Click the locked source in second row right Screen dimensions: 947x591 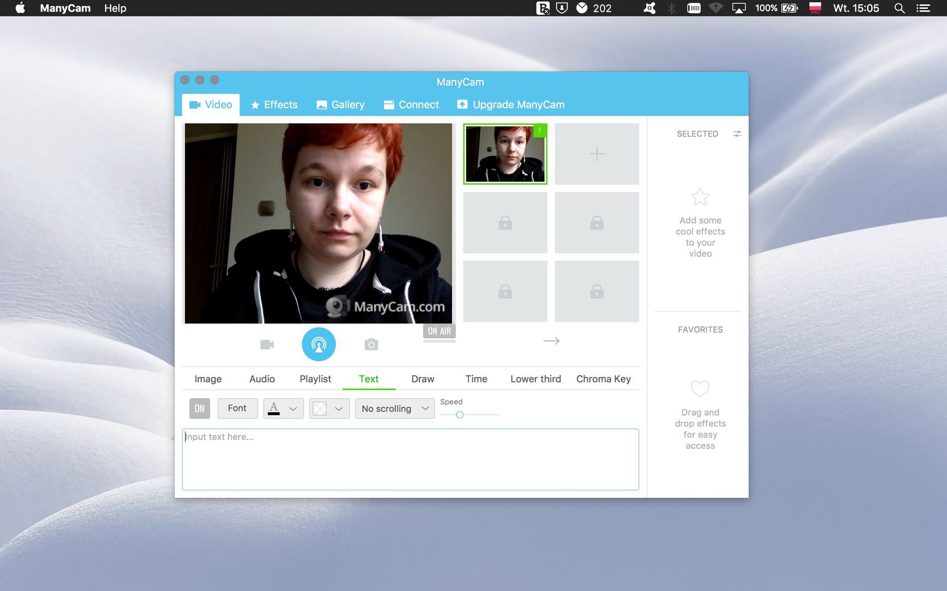597,223
